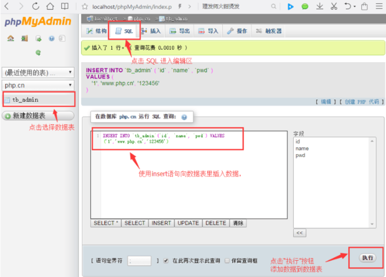This screenshot has width=386, height=277.
Task: Switch to the Import (导入) tab
Action: tap(209, 31)
